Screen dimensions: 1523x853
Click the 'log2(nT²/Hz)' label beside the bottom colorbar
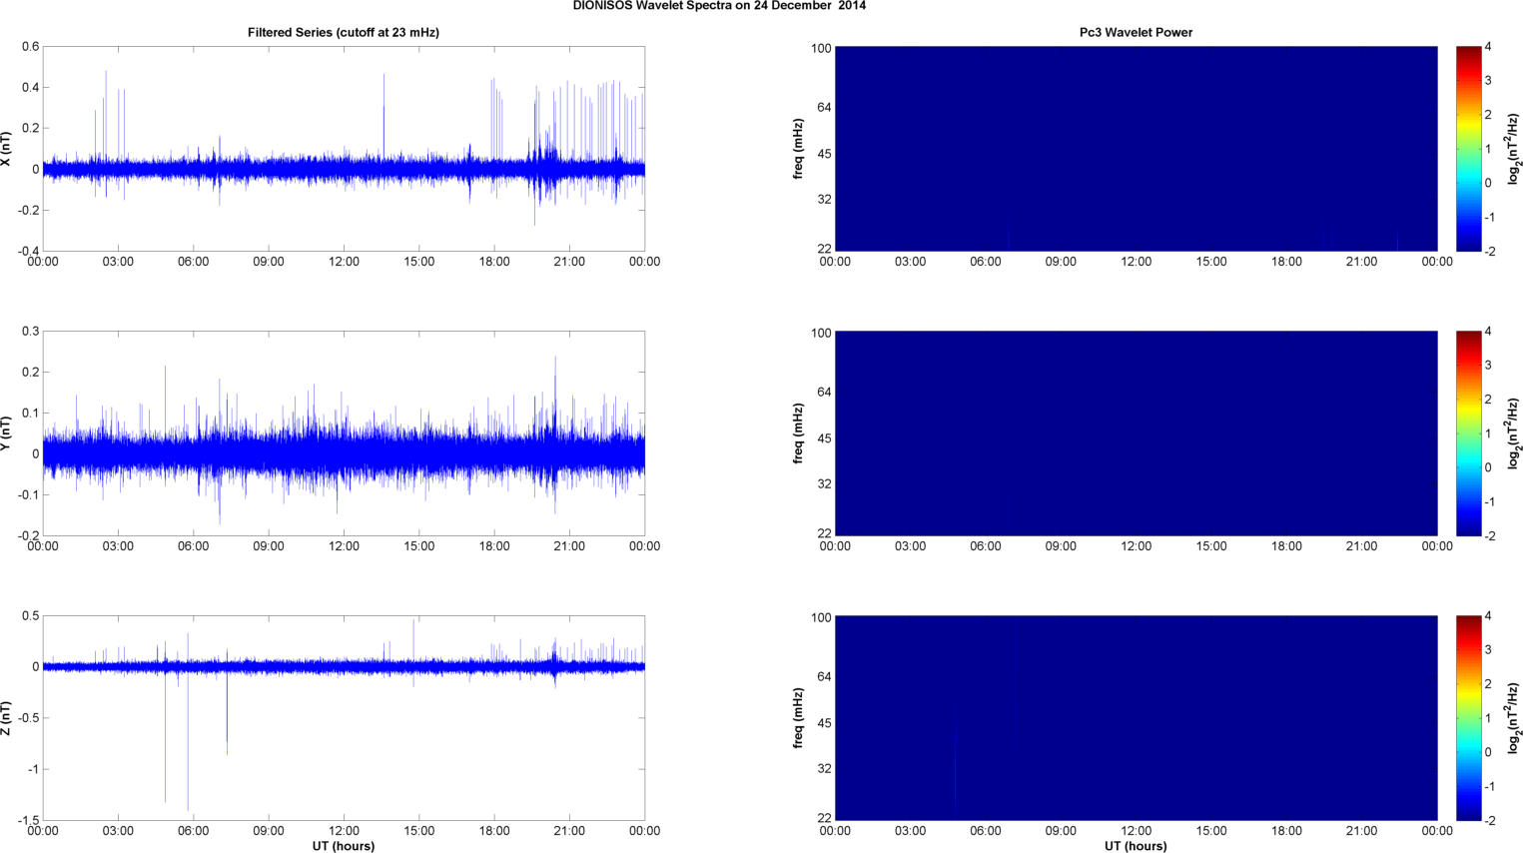[x=1514, y=718]
